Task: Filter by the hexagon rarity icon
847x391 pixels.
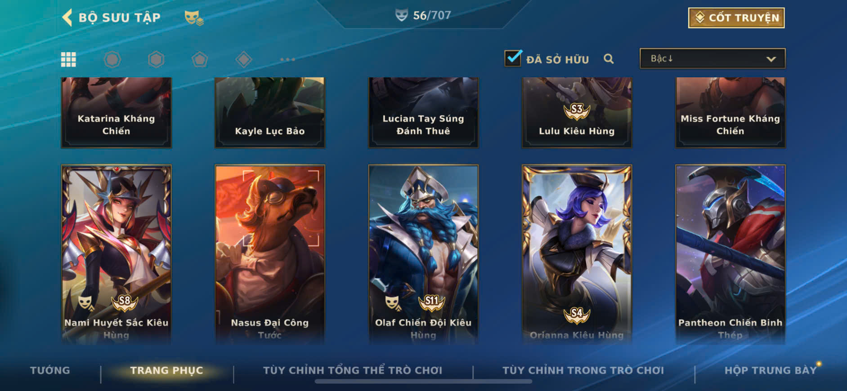Action: (156, 59)
